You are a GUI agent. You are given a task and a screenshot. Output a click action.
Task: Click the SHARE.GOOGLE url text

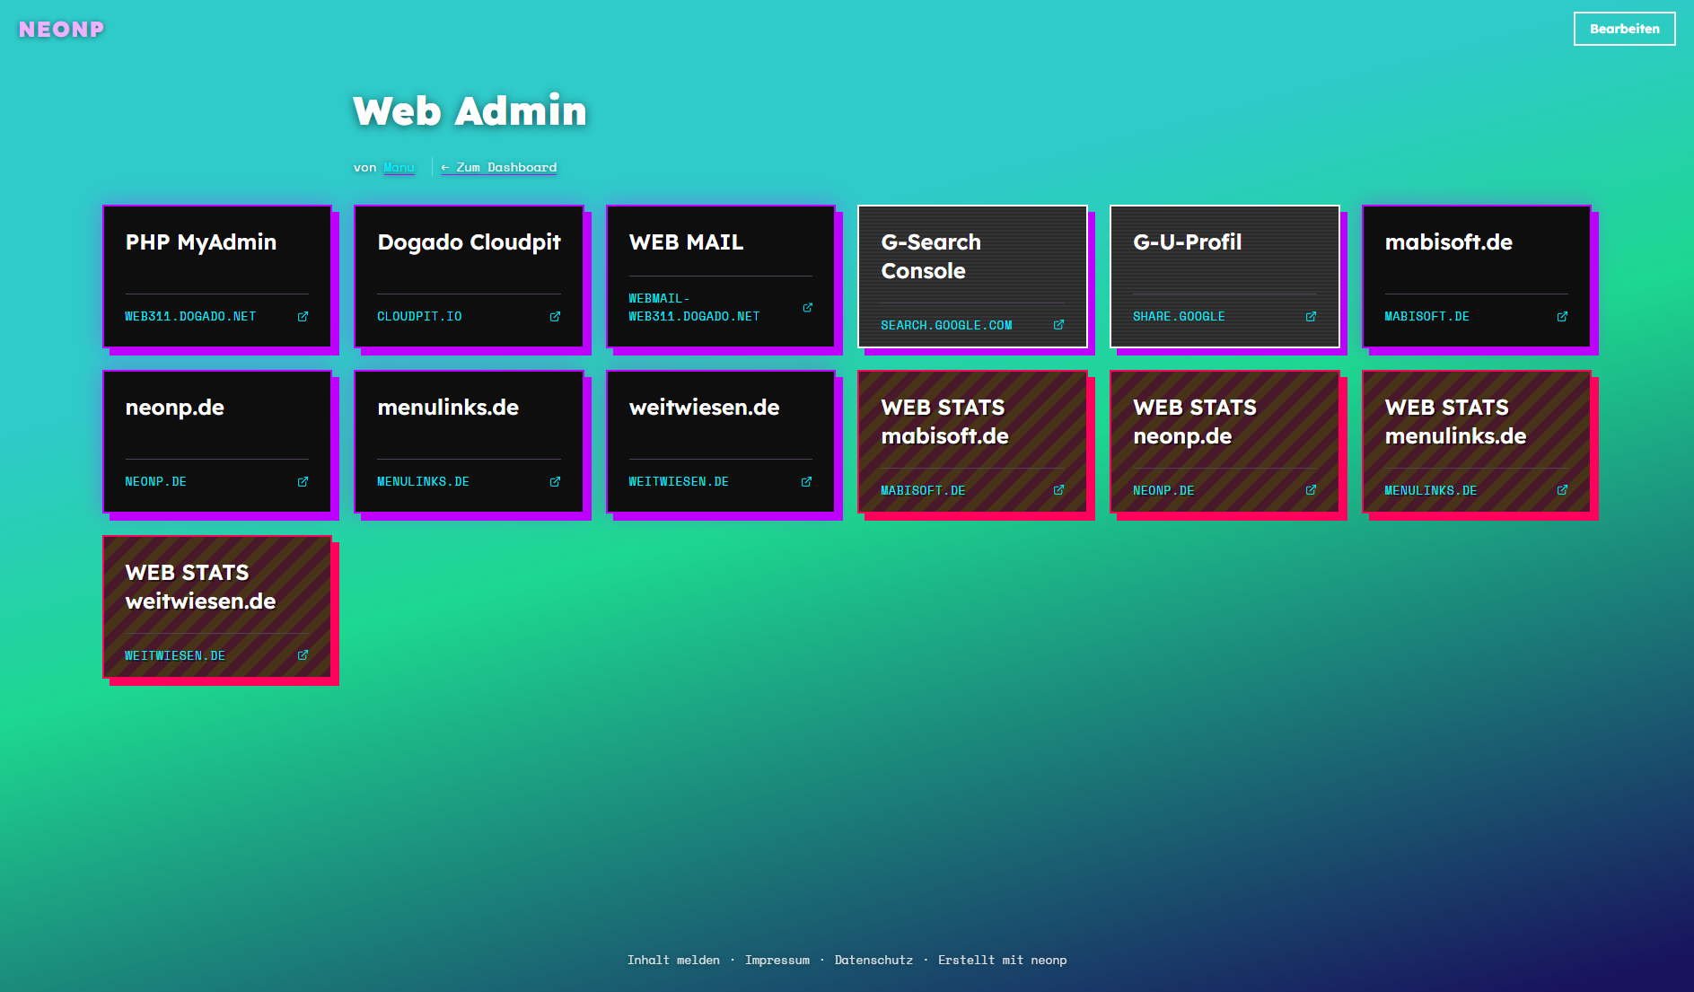tap(1179, 317)
